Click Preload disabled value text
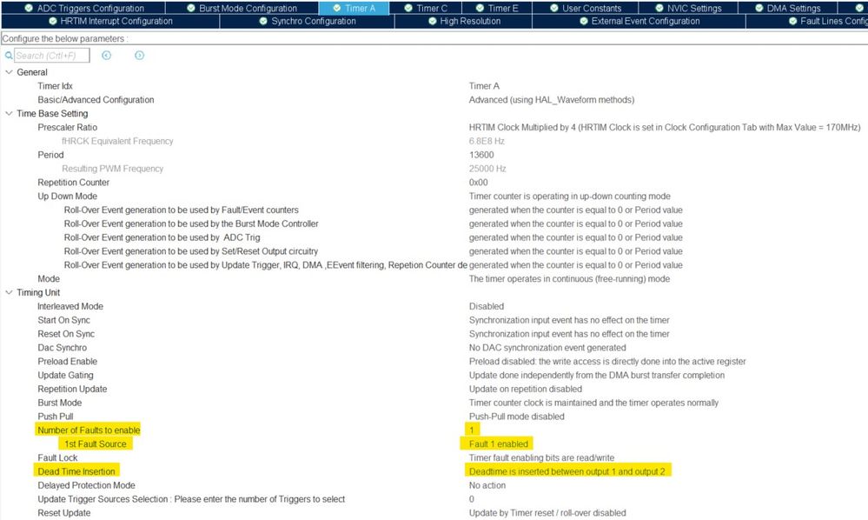 pyautogui.click(x=607, y=362)
